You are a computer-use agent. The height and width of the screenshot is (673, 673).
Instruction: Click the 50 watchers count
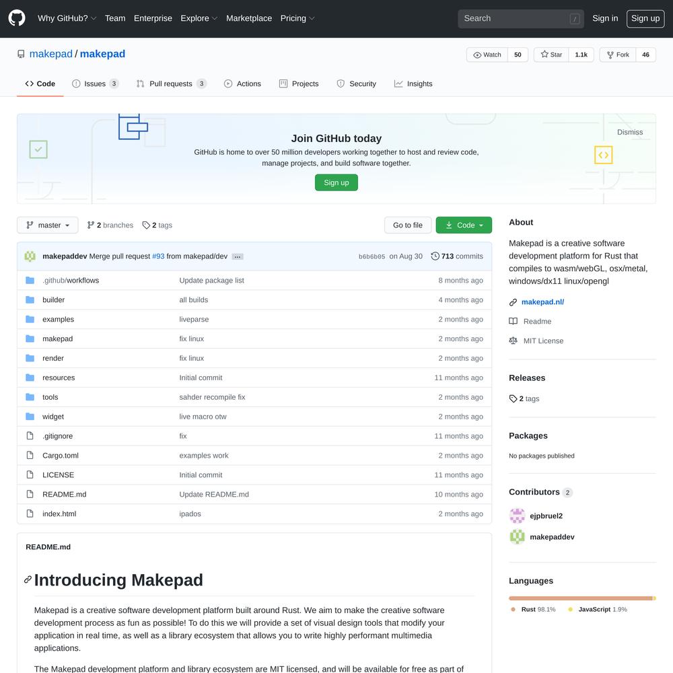coord(518,55)
